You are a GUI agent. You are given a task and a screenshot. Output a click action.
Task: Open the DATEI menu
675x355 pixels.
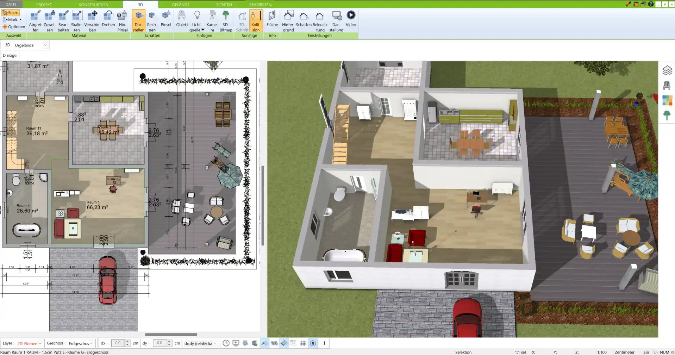pos(11,5)
